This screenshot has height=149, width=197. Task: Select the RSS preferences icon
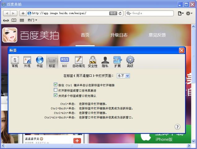tap(64, 62)
